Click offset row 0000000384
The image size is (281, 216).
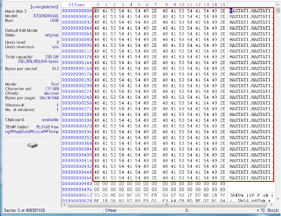(77, 149)
